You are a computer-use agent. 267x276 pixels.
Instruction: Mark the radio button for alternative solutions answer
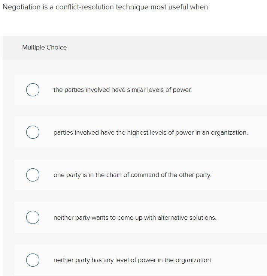33,218
